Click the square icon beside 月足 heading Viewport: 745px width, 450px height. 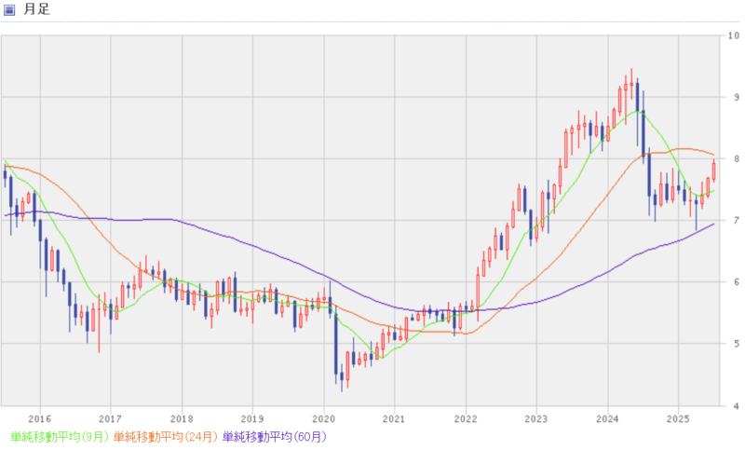pos(9,9)
